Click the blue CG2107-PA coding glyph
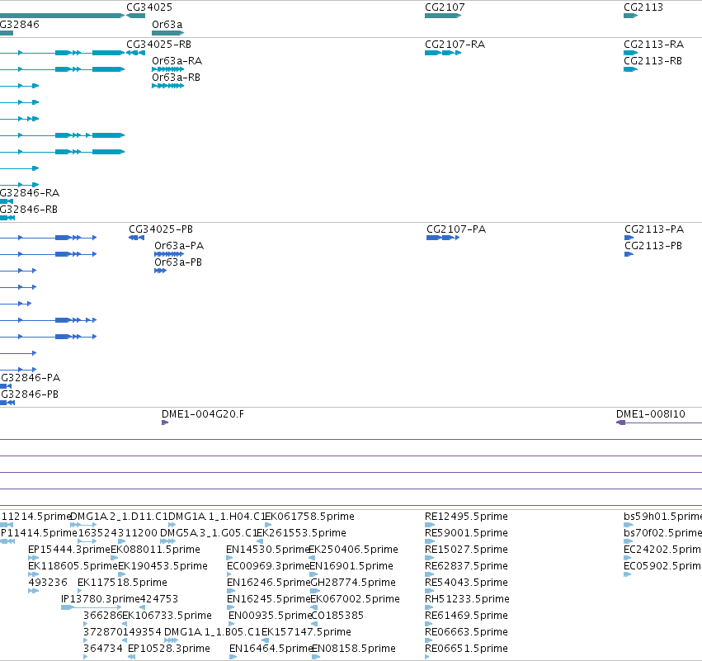 [x=443, y=238]
